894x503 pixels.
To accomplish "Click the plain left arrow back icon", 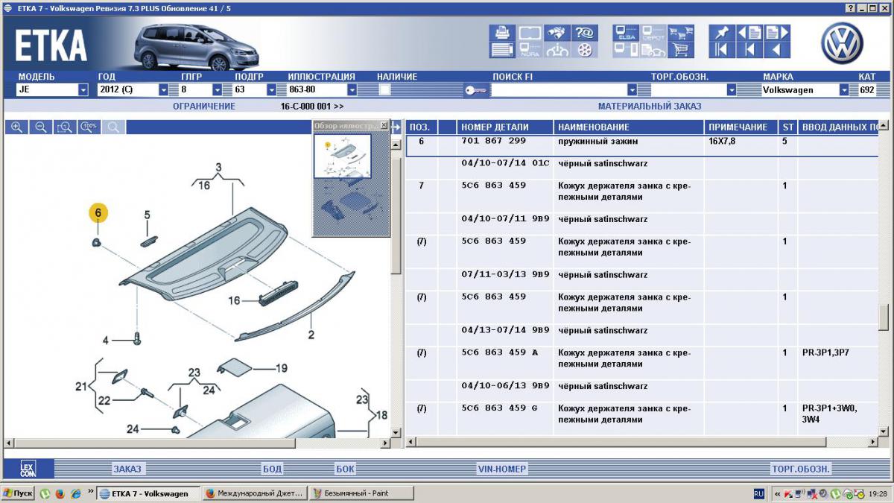I will pyautogui.click(x=776, y=50).
